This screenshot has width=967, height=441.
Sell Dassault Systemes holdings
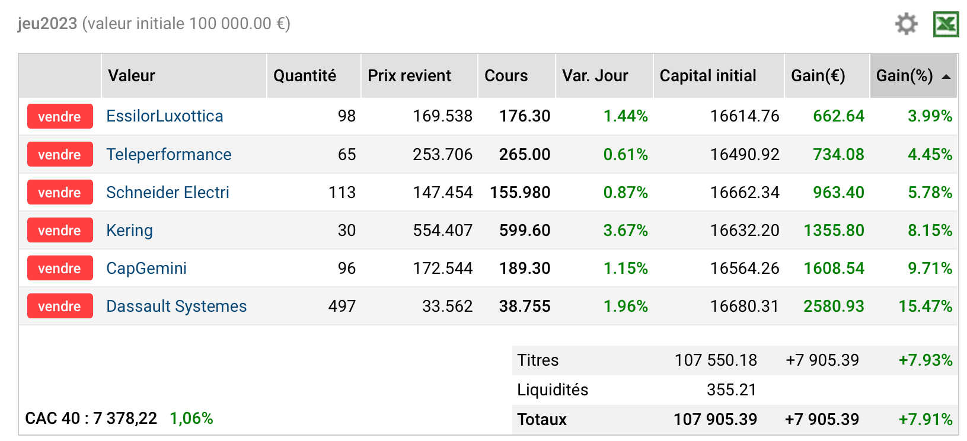(x=60, y=306)
